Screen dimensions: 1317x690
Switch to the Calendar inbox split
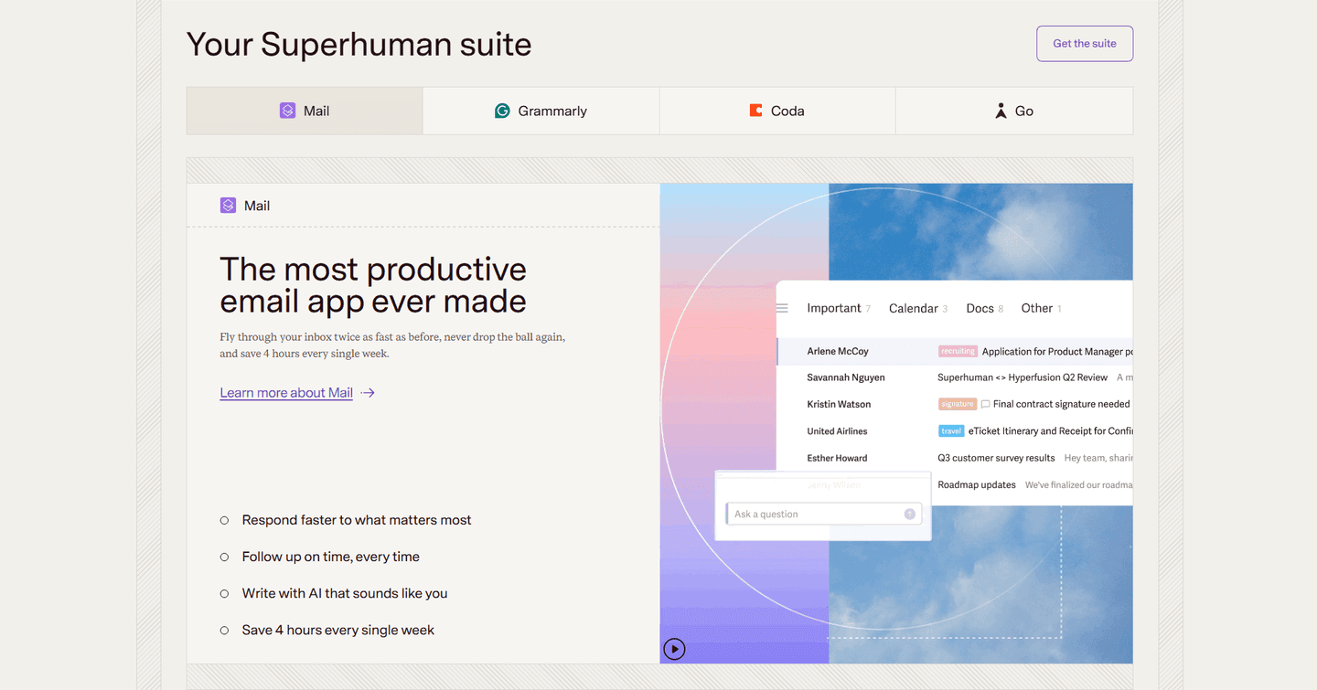click(x=918, y=309)
